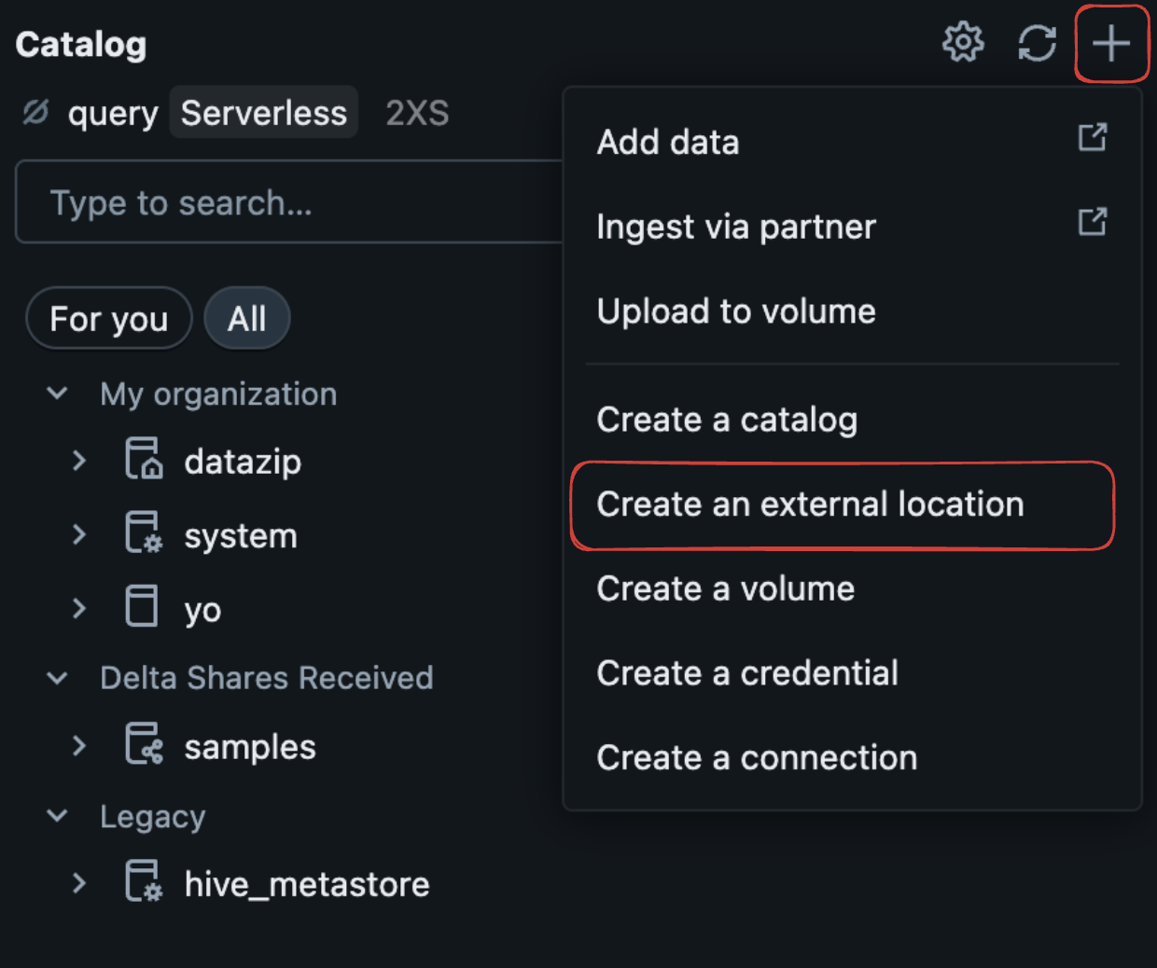Switch to the All filter

(246, 318)
